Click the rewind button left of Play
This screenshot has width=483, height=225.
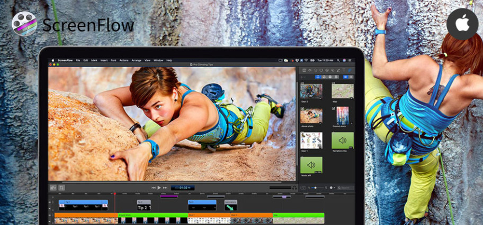154,187
